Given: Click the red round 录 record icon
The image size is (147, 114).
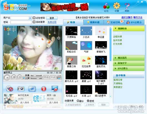Looking at the screenshot, I should coord(44,89).
